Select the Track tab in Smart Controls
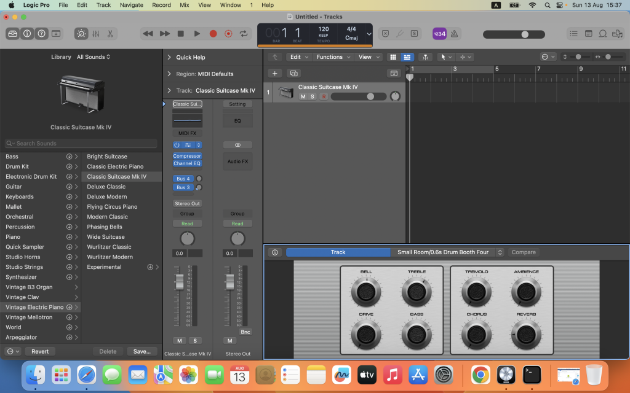The height and width of the screenshot is (393, 630). pyautogui.click(x=338, y=252)
